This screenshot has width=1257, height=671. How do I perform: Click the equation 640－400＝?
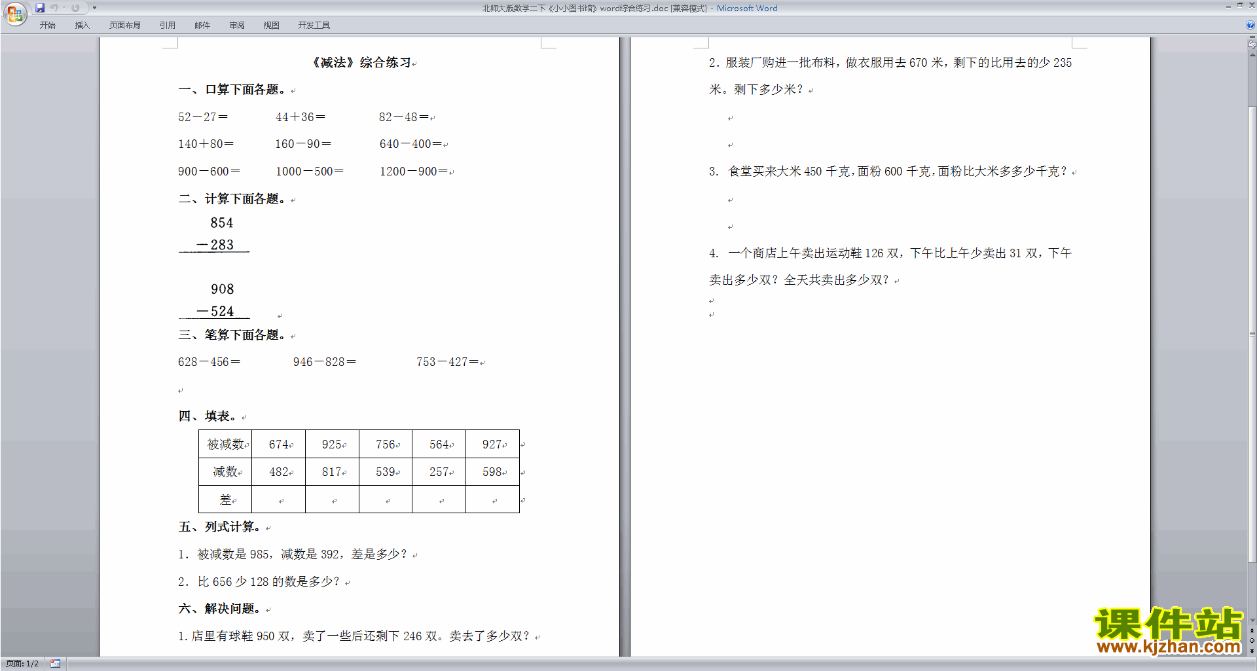(x=410, y=144)
